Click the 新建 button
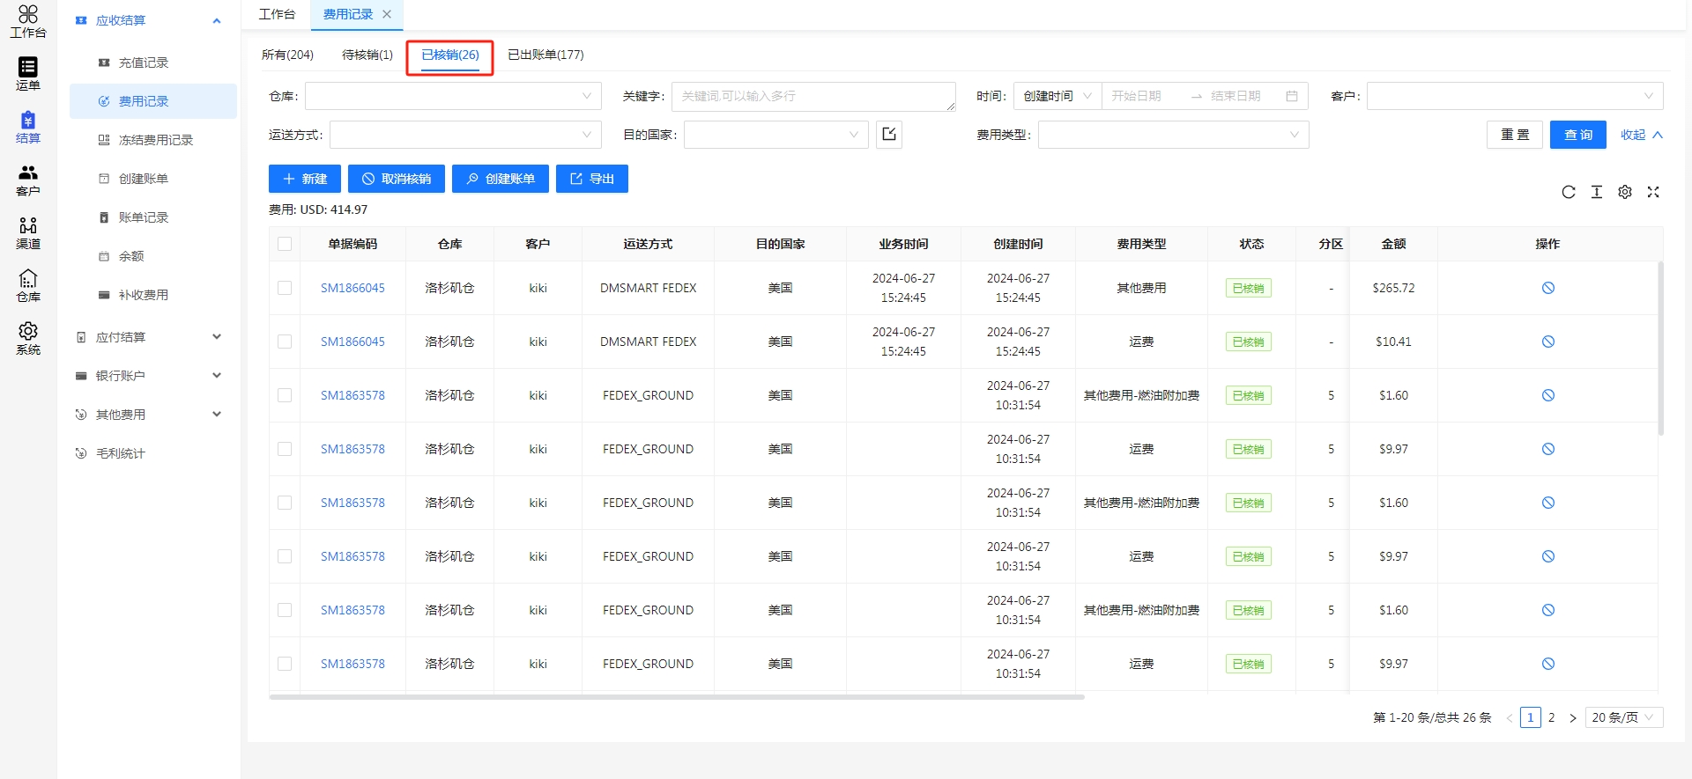 point(305,179)
